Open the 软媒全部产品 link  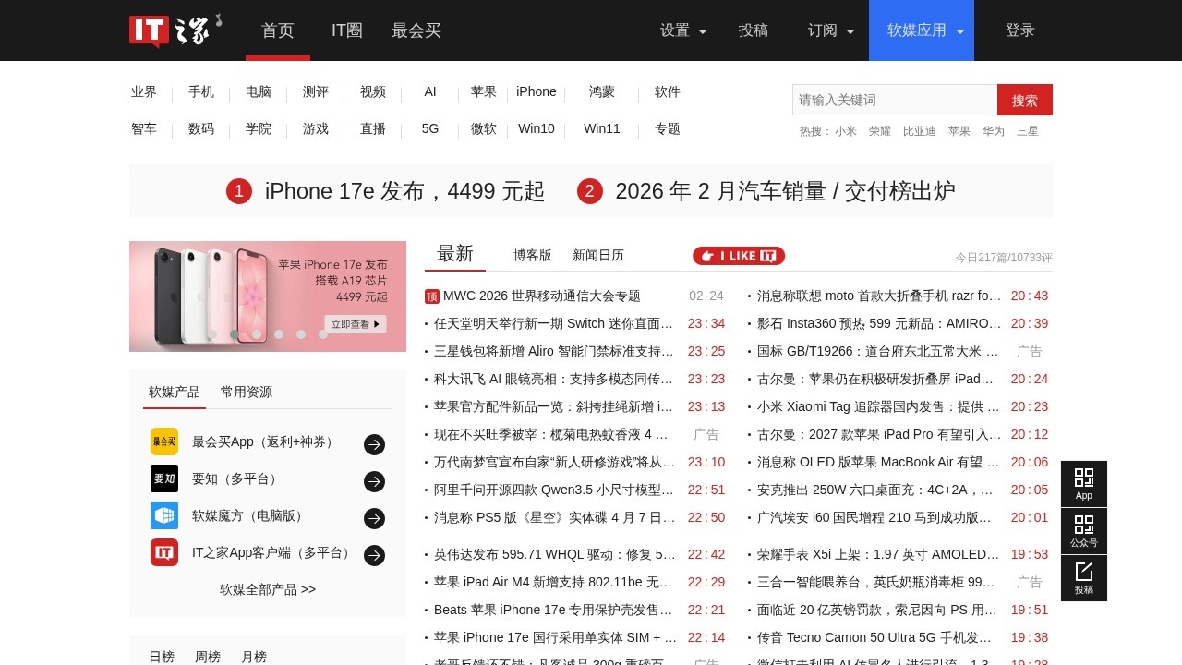click(268, 589)
